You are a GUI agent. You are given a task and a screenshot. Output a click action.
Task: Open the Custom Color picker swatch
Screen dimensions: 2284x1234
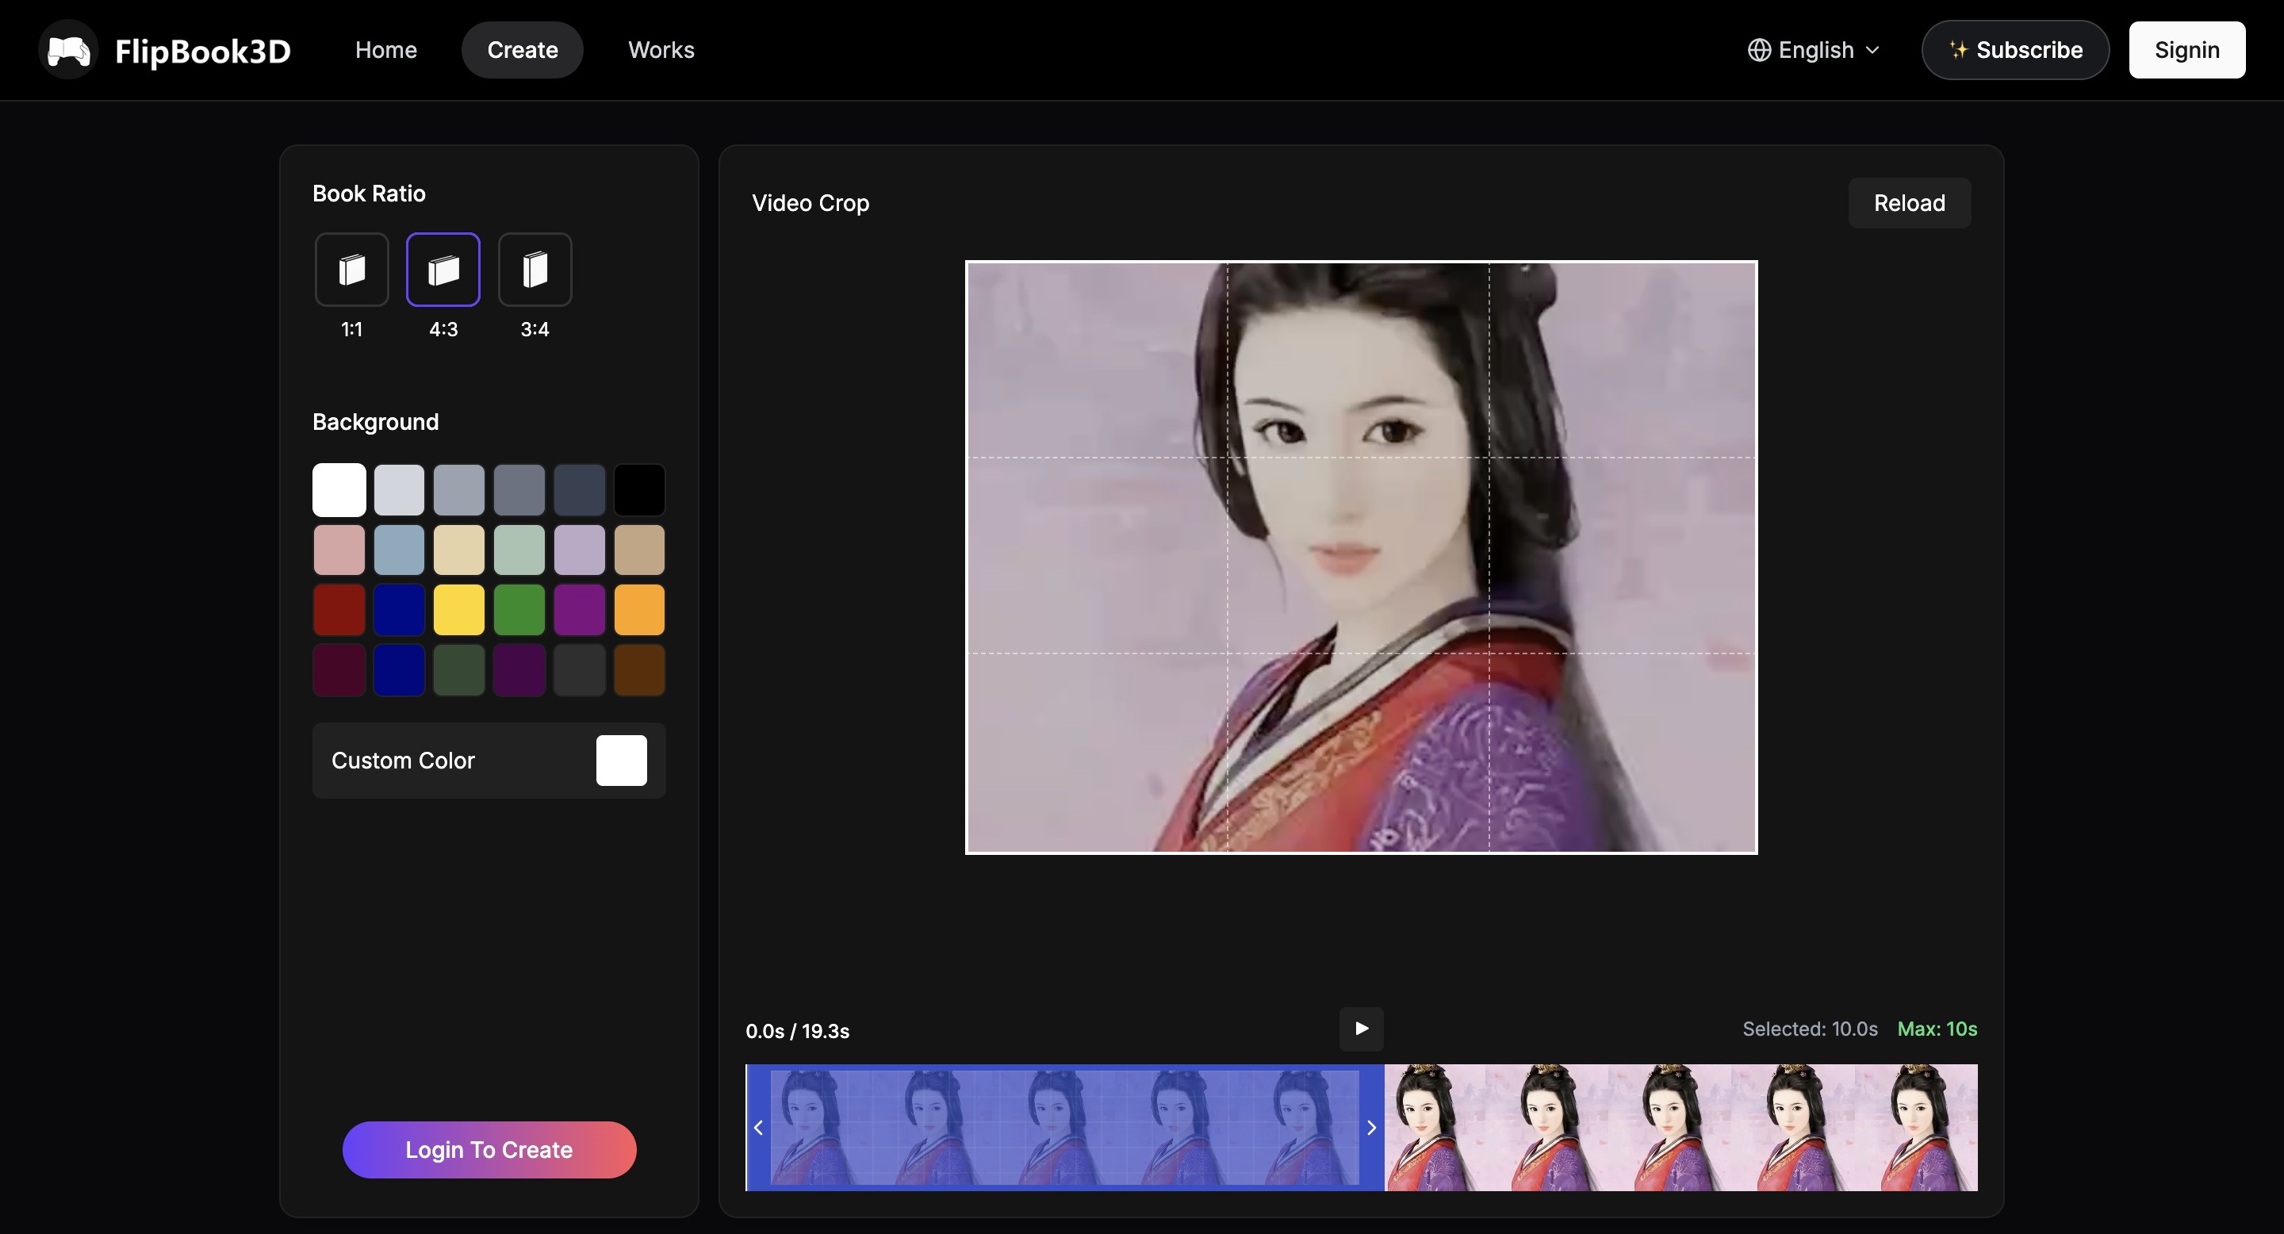coord(621,761)
